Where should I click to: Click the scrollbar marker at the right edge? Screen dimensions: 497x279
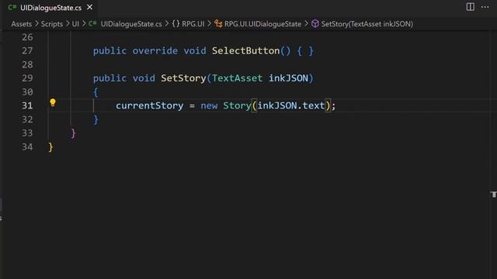(494, 195)
